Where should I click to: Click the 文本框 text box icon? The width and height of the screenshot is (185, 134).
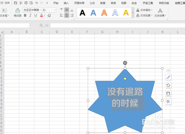pos(4,10)
